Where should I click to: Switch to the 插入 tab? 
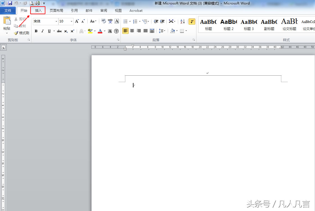pyautogui.click(x=38, y=11)
